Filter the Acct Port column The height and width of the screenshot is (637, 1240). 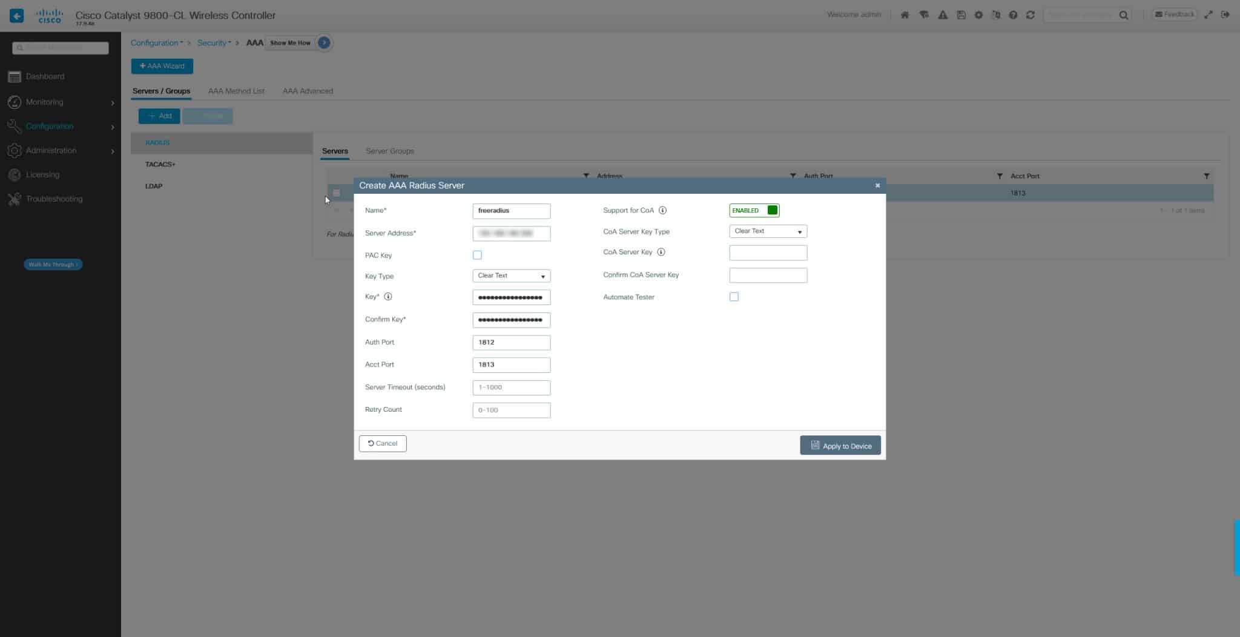1207,176
